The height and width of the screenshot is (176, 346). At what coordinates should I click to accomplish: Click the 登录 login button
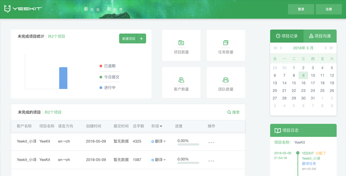click(x=301, y=9)
